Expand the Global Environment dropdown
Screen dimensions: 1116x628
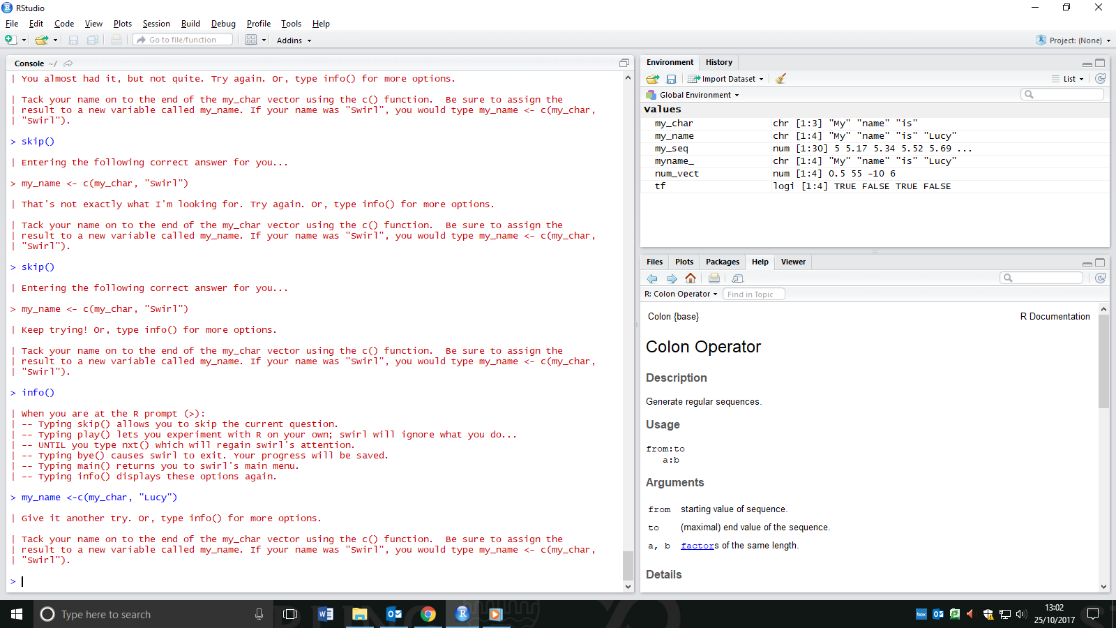pyautogui.click(x=693, y=95)
